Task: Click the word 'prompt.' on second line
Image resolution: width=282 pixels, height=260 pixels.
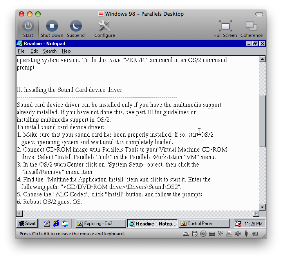Action: (x=26, y=68)
